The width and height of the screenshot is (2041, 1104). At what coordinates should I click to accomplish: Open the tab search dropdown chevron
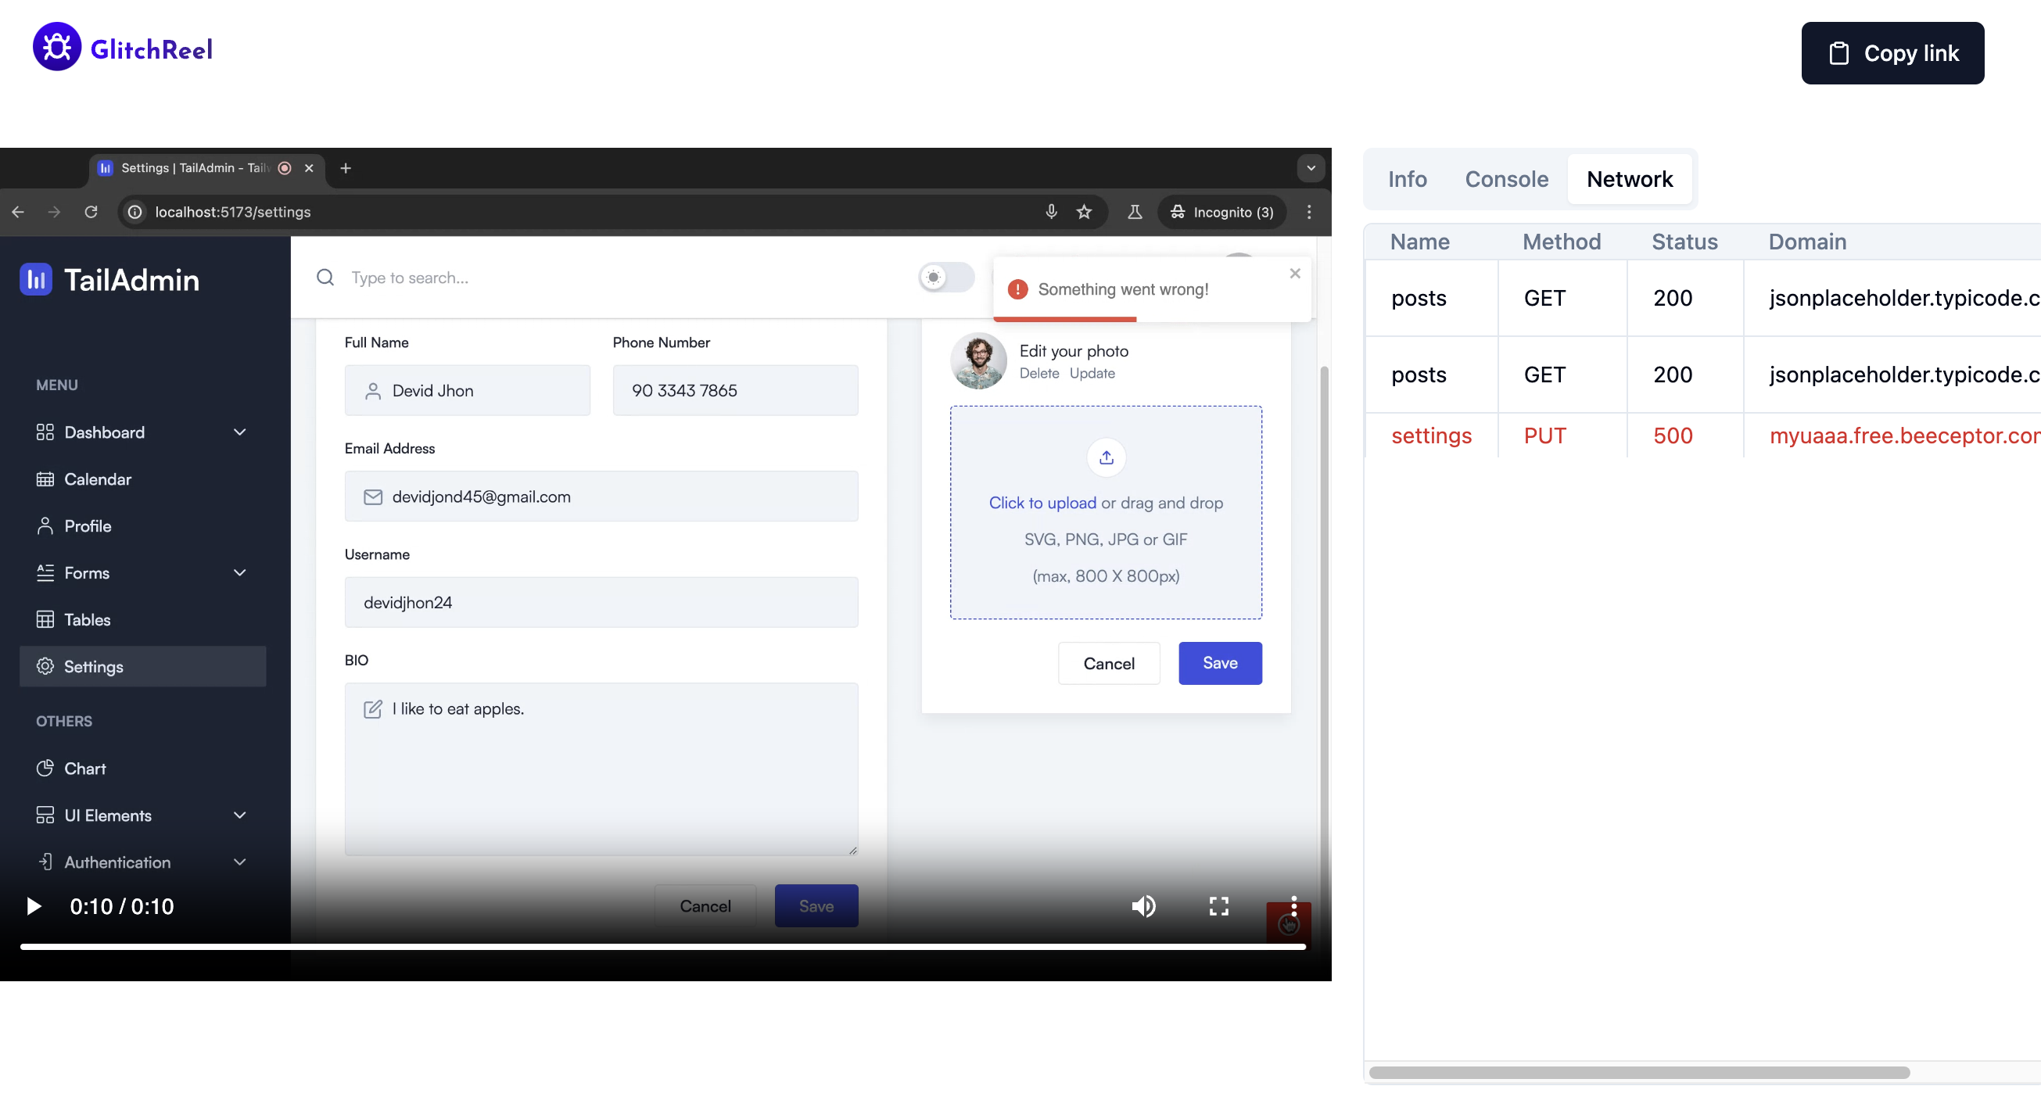(1311, 168)
